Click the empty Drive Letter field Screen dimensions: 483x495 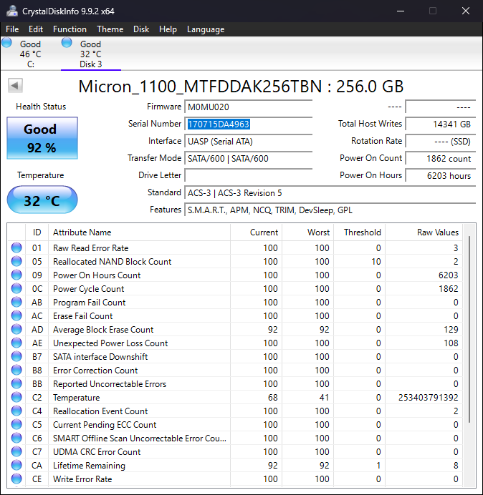point(248,175)
